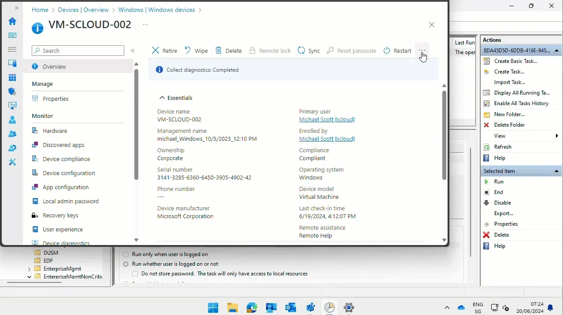This screenshot has width=563, height=315.
Task: Collapse EnterpriseMgmtNonCritical folder in tree
Action: point(29,277)
